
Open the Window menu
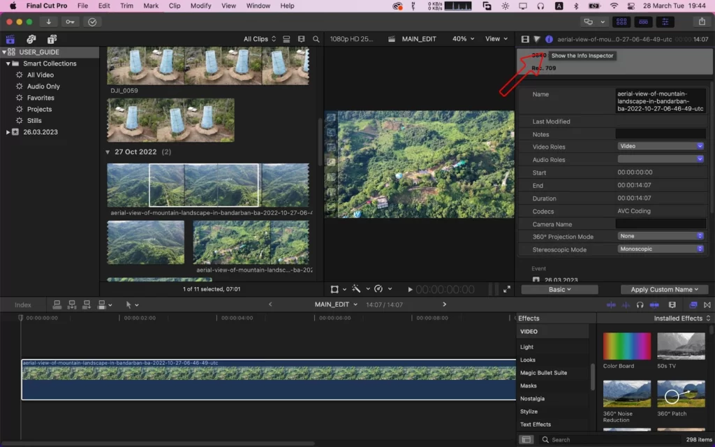258,6
